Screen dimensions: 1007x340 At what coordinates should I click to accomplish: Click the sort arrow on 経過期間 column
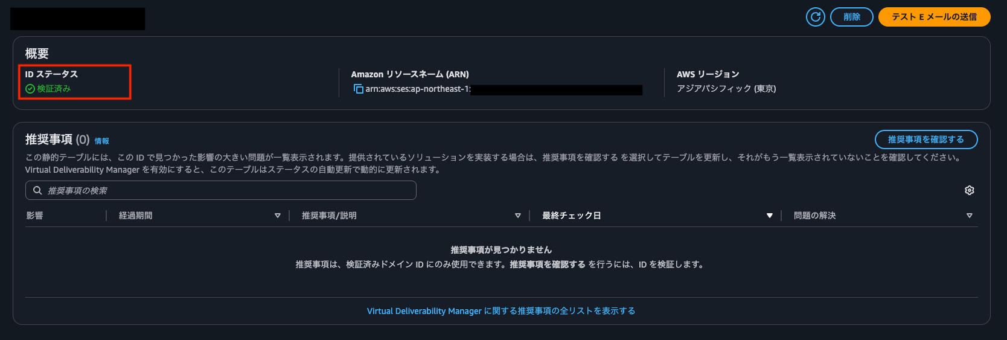278,216
